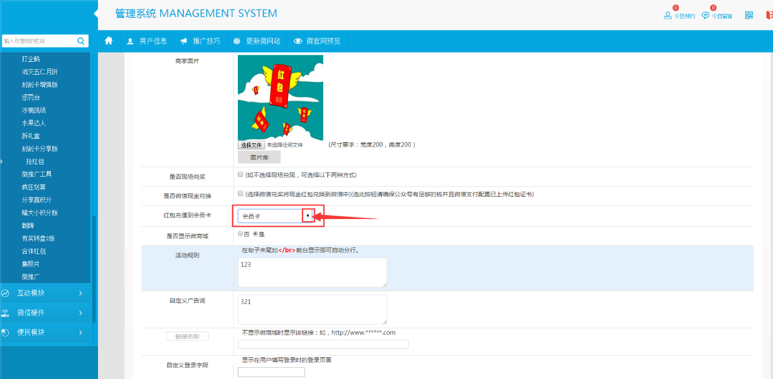The height and width of the screenshot is (379, 773).
Task: Open the 会员卡 dropdown arrow
Action: (307, 216)
